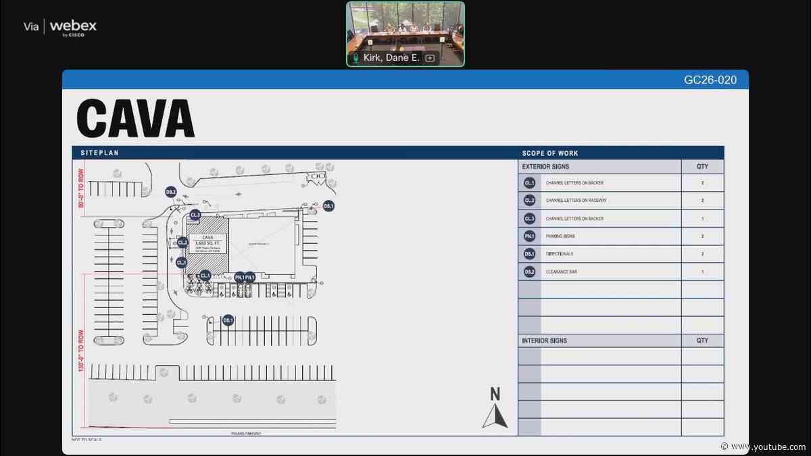Click quantity value in the Clearance Bar row
This screenshot has height=456, width=811.
[x=703, y=272]
